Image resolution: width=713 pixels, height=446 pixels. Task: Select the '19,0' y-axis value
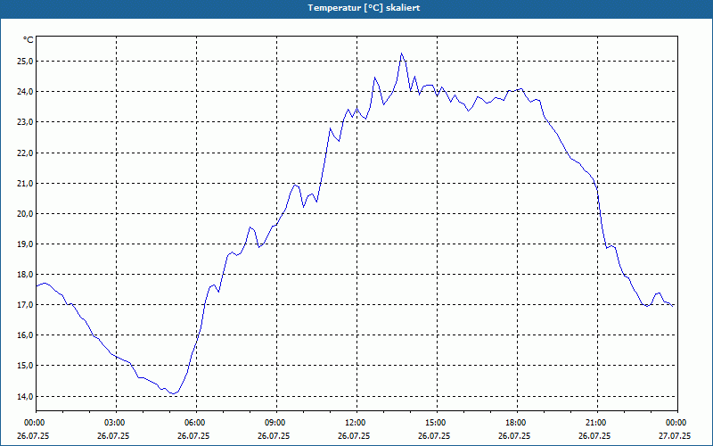pos(23,244)
